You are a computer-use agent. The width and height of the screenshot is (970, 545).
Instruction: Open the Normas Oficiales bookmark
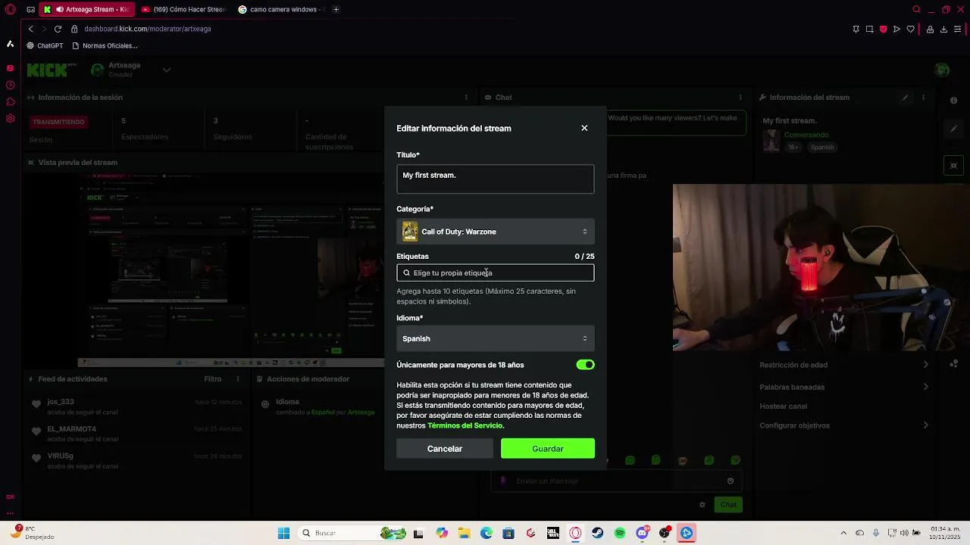(105, 45)
